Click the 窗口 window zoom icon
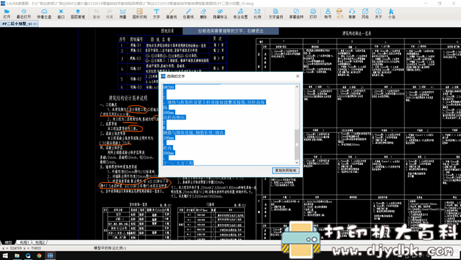The height and width of the screenshot is (260, 461). tap(61, 14)
